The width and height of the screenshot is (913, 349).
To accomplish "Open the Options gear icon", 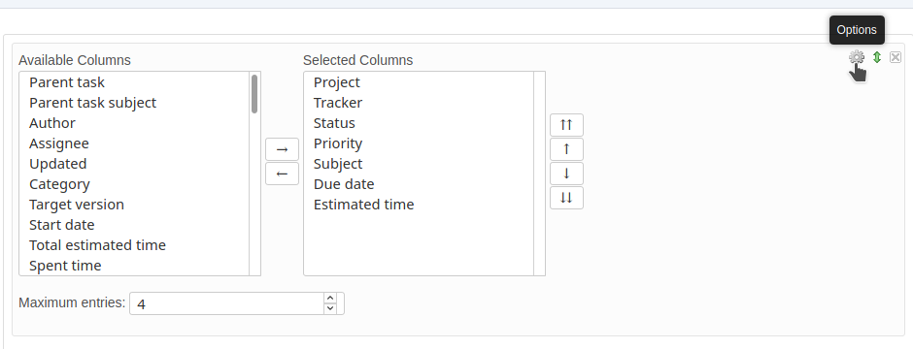I will point(856,57).
